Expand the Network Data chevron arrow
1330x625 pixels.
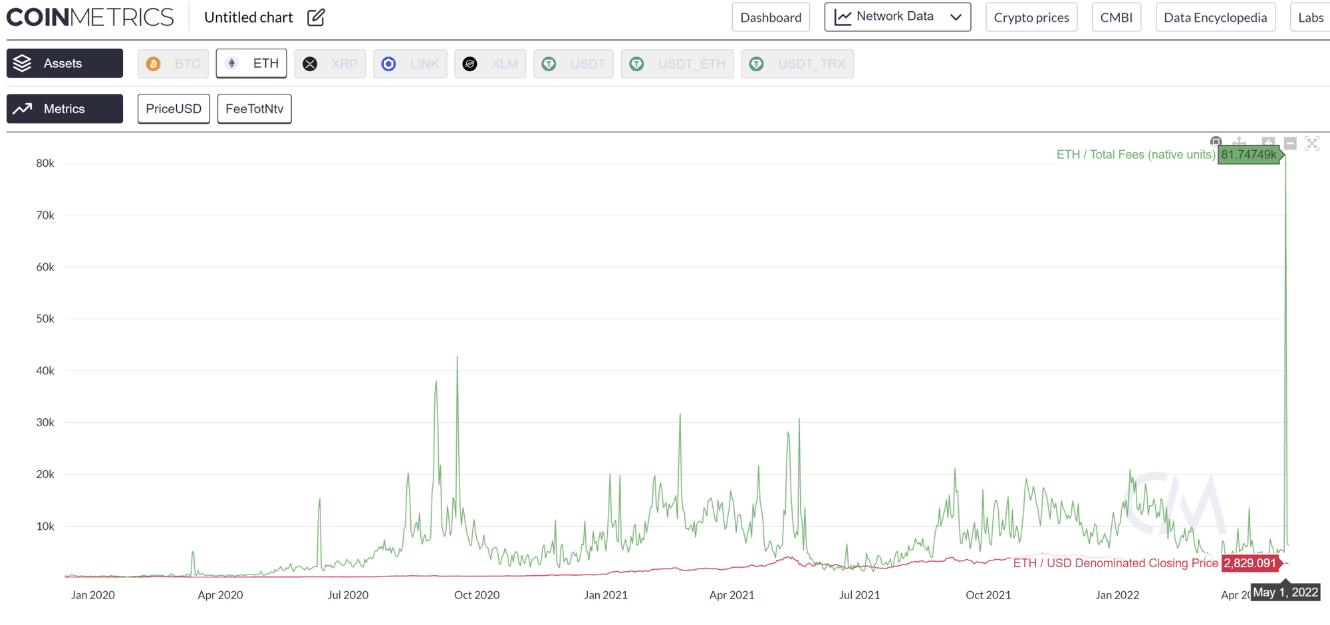point(956,17)
